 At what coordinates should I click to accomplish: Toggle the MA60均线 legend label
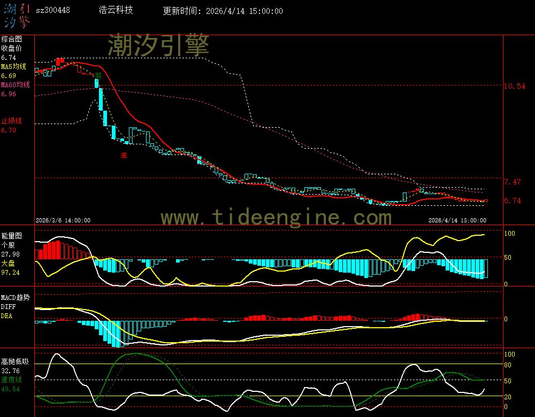(x=15, y=85)
